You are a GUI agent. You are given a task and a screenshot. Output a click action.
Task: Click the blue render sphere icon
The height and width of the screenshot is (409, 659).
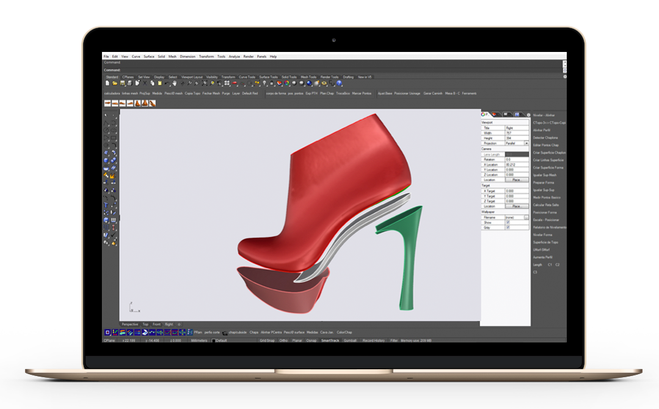pyautogui.click(x=309, y=83)
